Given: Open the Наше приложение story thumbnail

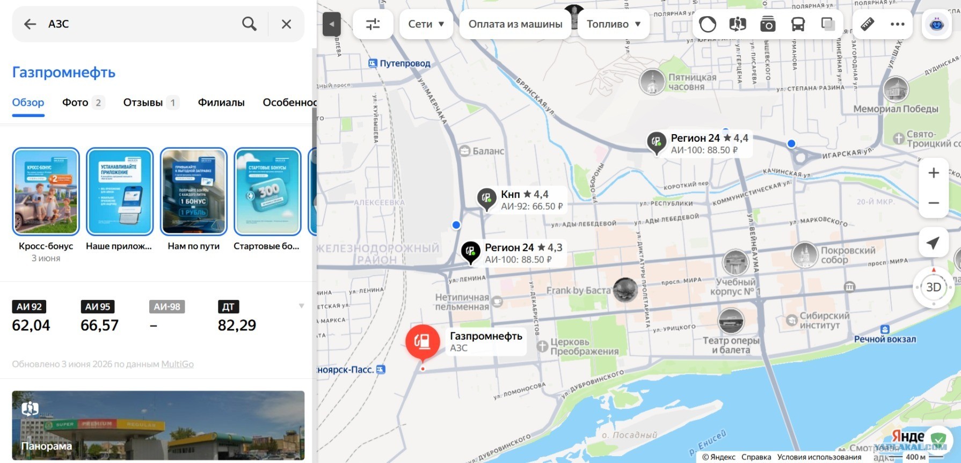Looking at the screenshot, I should pyautogui.click(x=120, y=192).
